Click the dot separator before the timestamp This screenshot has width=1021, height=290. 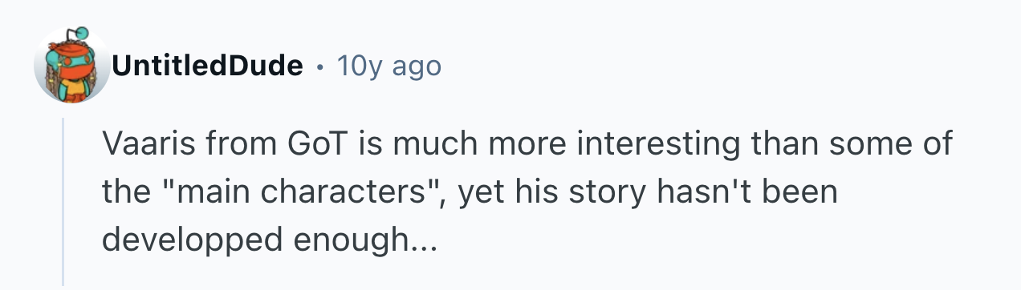point(321,67)
